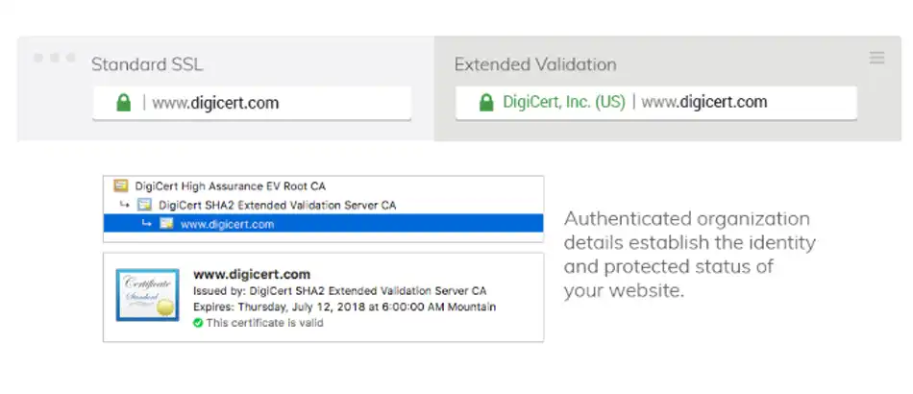
Task: Click the www.digicert.com certificate icon in tree
Action: point(166,224)
